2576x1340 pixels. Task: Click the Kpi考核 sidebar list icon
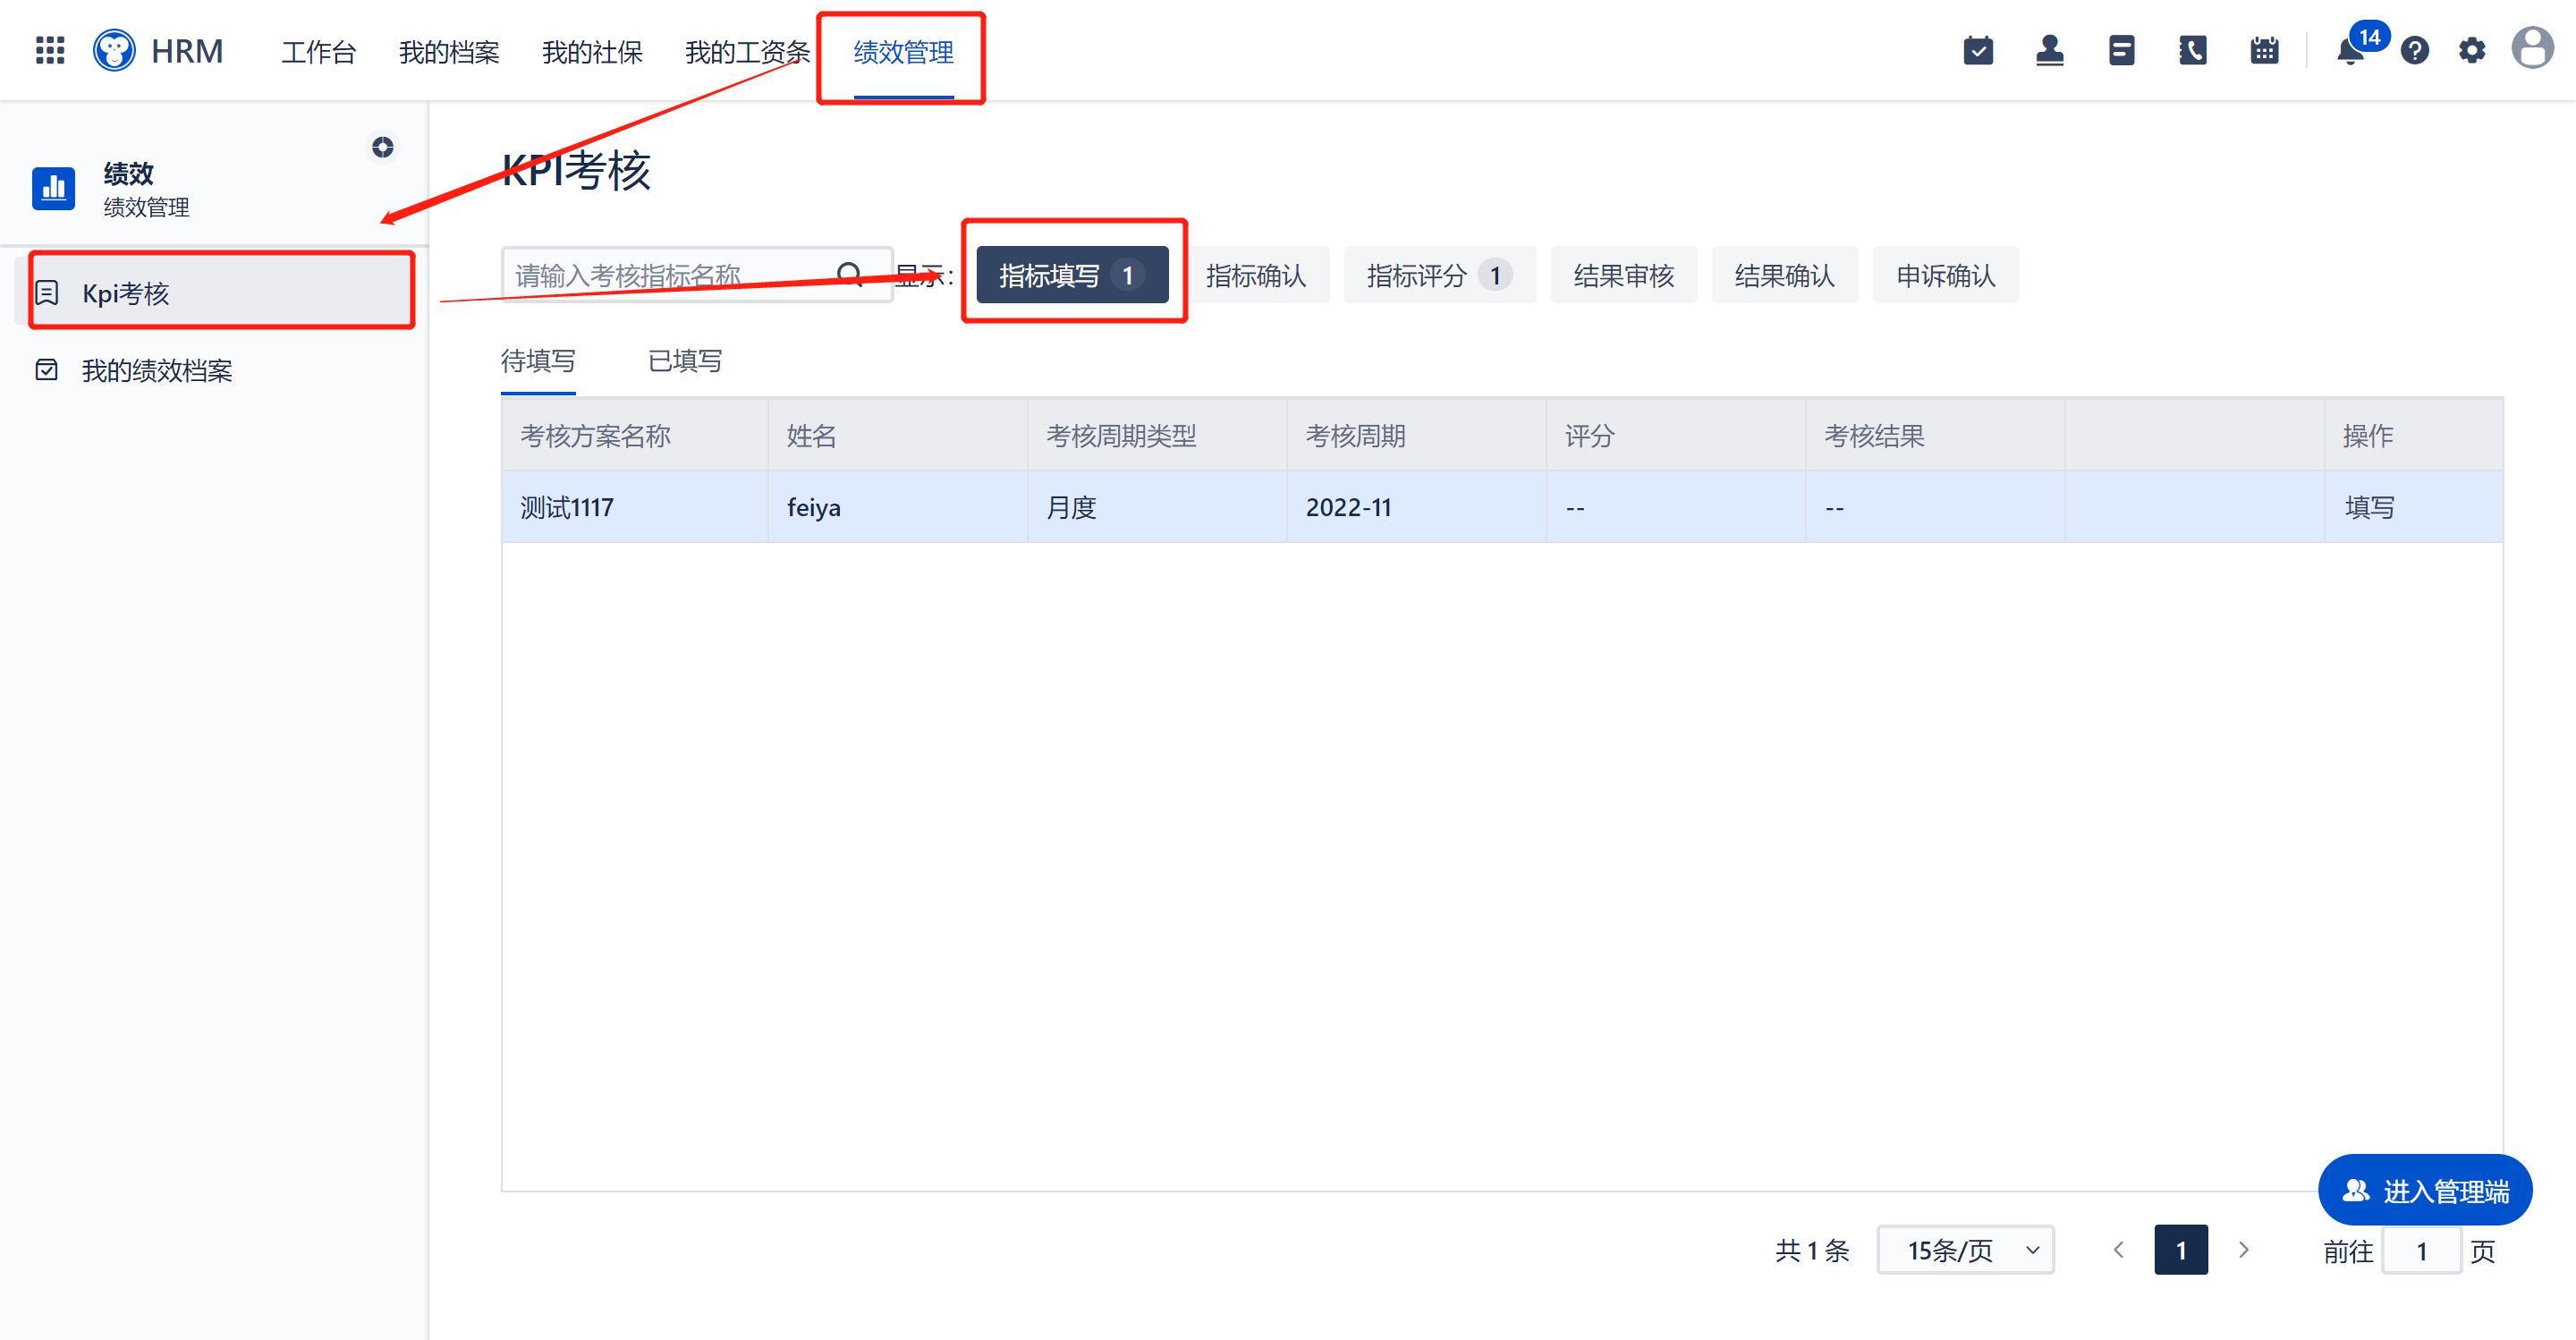pyautogui.click(x=47, y=293)
